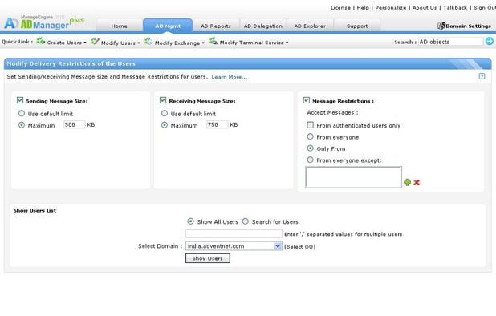Select Only From radio option
The width and height of the screenshot is (496, 316).
[311, 148]
